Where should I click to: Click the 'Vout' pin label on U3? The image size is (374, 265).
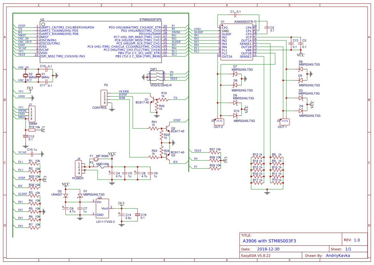[x=105, y=208]
